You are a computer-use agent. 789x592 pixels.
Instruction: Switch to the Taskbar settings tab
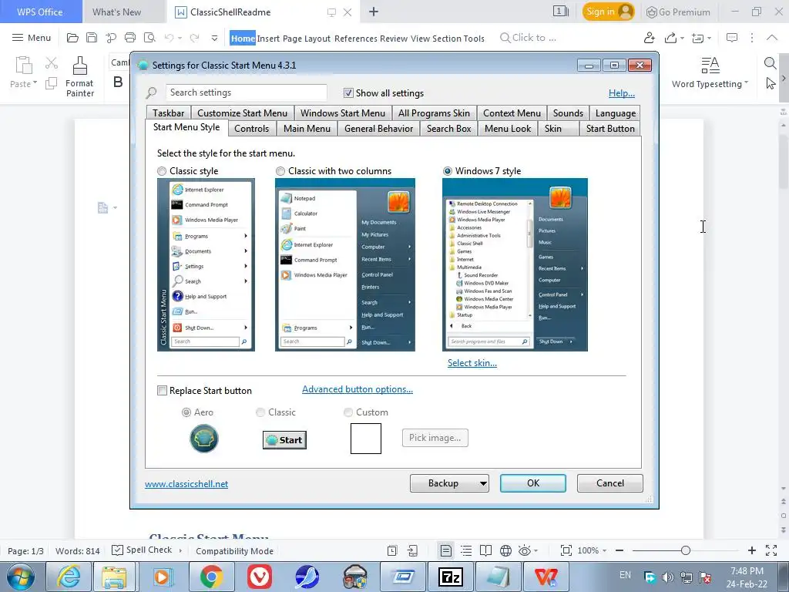(169, 113)
